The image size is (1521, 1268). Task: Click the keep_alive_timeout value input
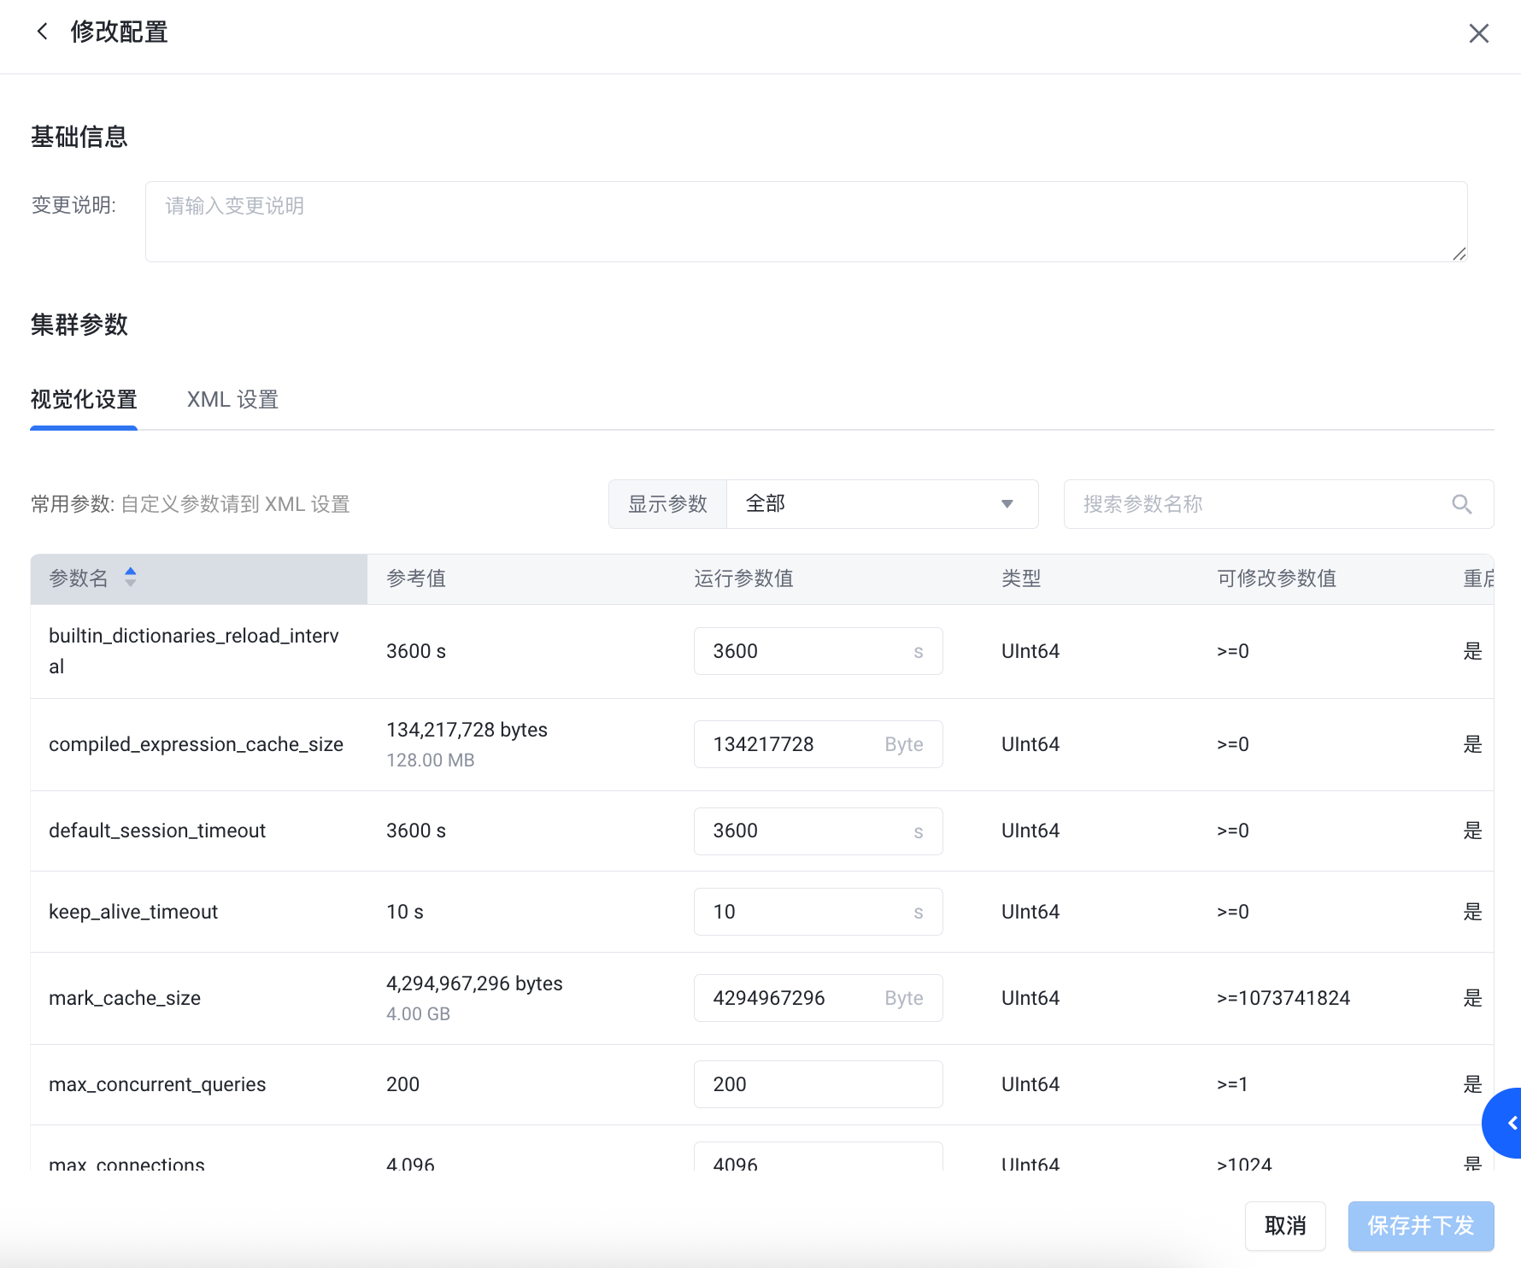pos(803,912)
